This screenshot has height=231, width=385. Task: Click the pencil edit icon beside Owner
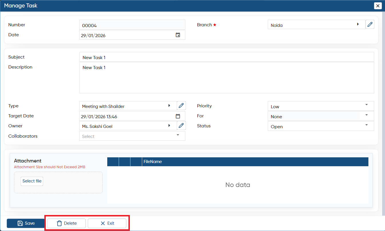pyautogui.click(x=181, y=125)
